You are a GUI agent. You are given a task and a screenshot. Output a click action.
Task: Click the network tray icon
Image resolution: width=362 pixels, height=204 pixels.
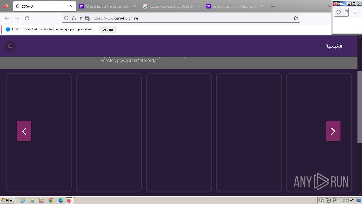(328, 200)
